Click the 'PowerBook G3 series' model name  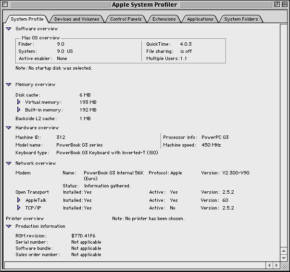(x=79, y=145)
